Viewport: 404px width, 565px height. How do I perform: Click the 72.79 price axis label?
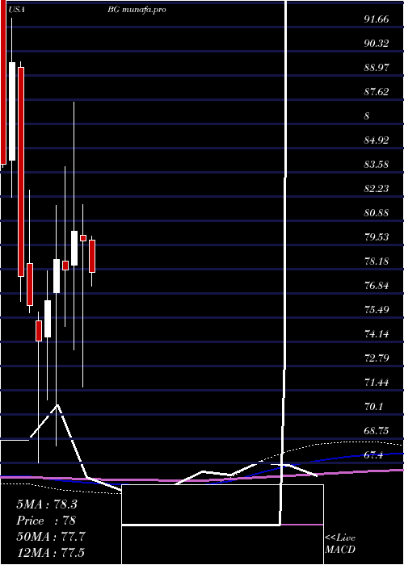pos(377,358)
